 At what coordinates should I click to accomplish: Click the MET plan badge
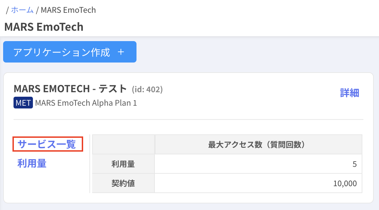point(23,103)
